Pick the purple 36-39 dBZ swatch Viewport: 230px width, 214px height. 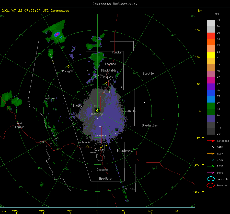(x=211, y=87)
